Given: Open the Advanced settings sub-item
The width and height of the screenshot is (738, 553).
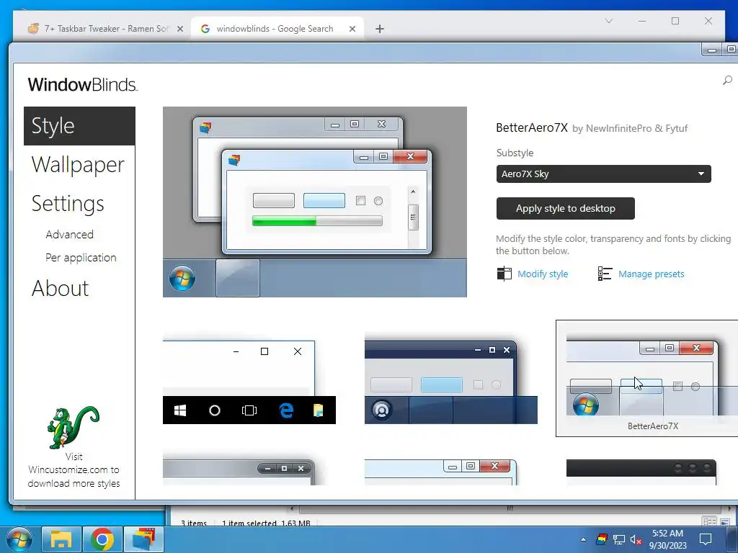Looking at the screenshot, I should pos(70,234).
